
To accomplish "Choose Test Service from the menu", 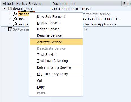I will (x=56, y=55).
